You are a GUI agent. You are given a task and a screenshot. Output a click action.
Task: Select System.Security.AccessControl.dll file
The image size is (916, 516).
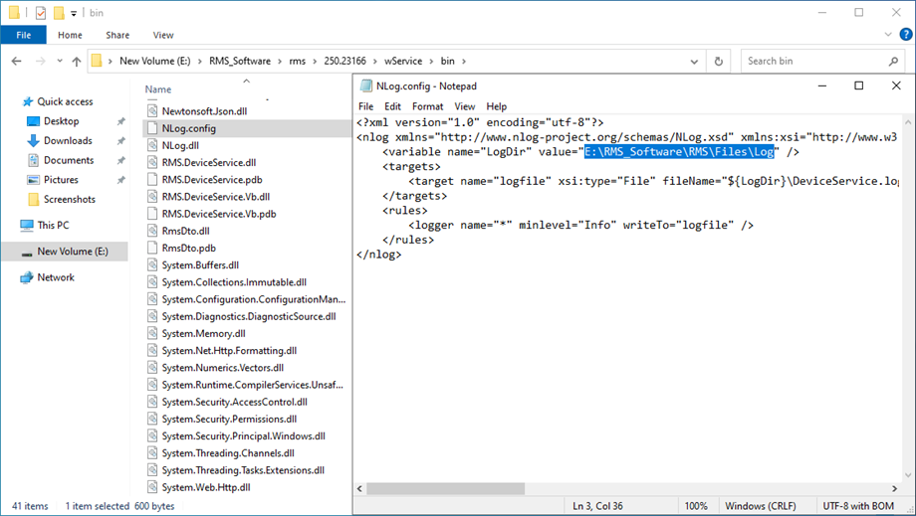click(x=234, y=402)
